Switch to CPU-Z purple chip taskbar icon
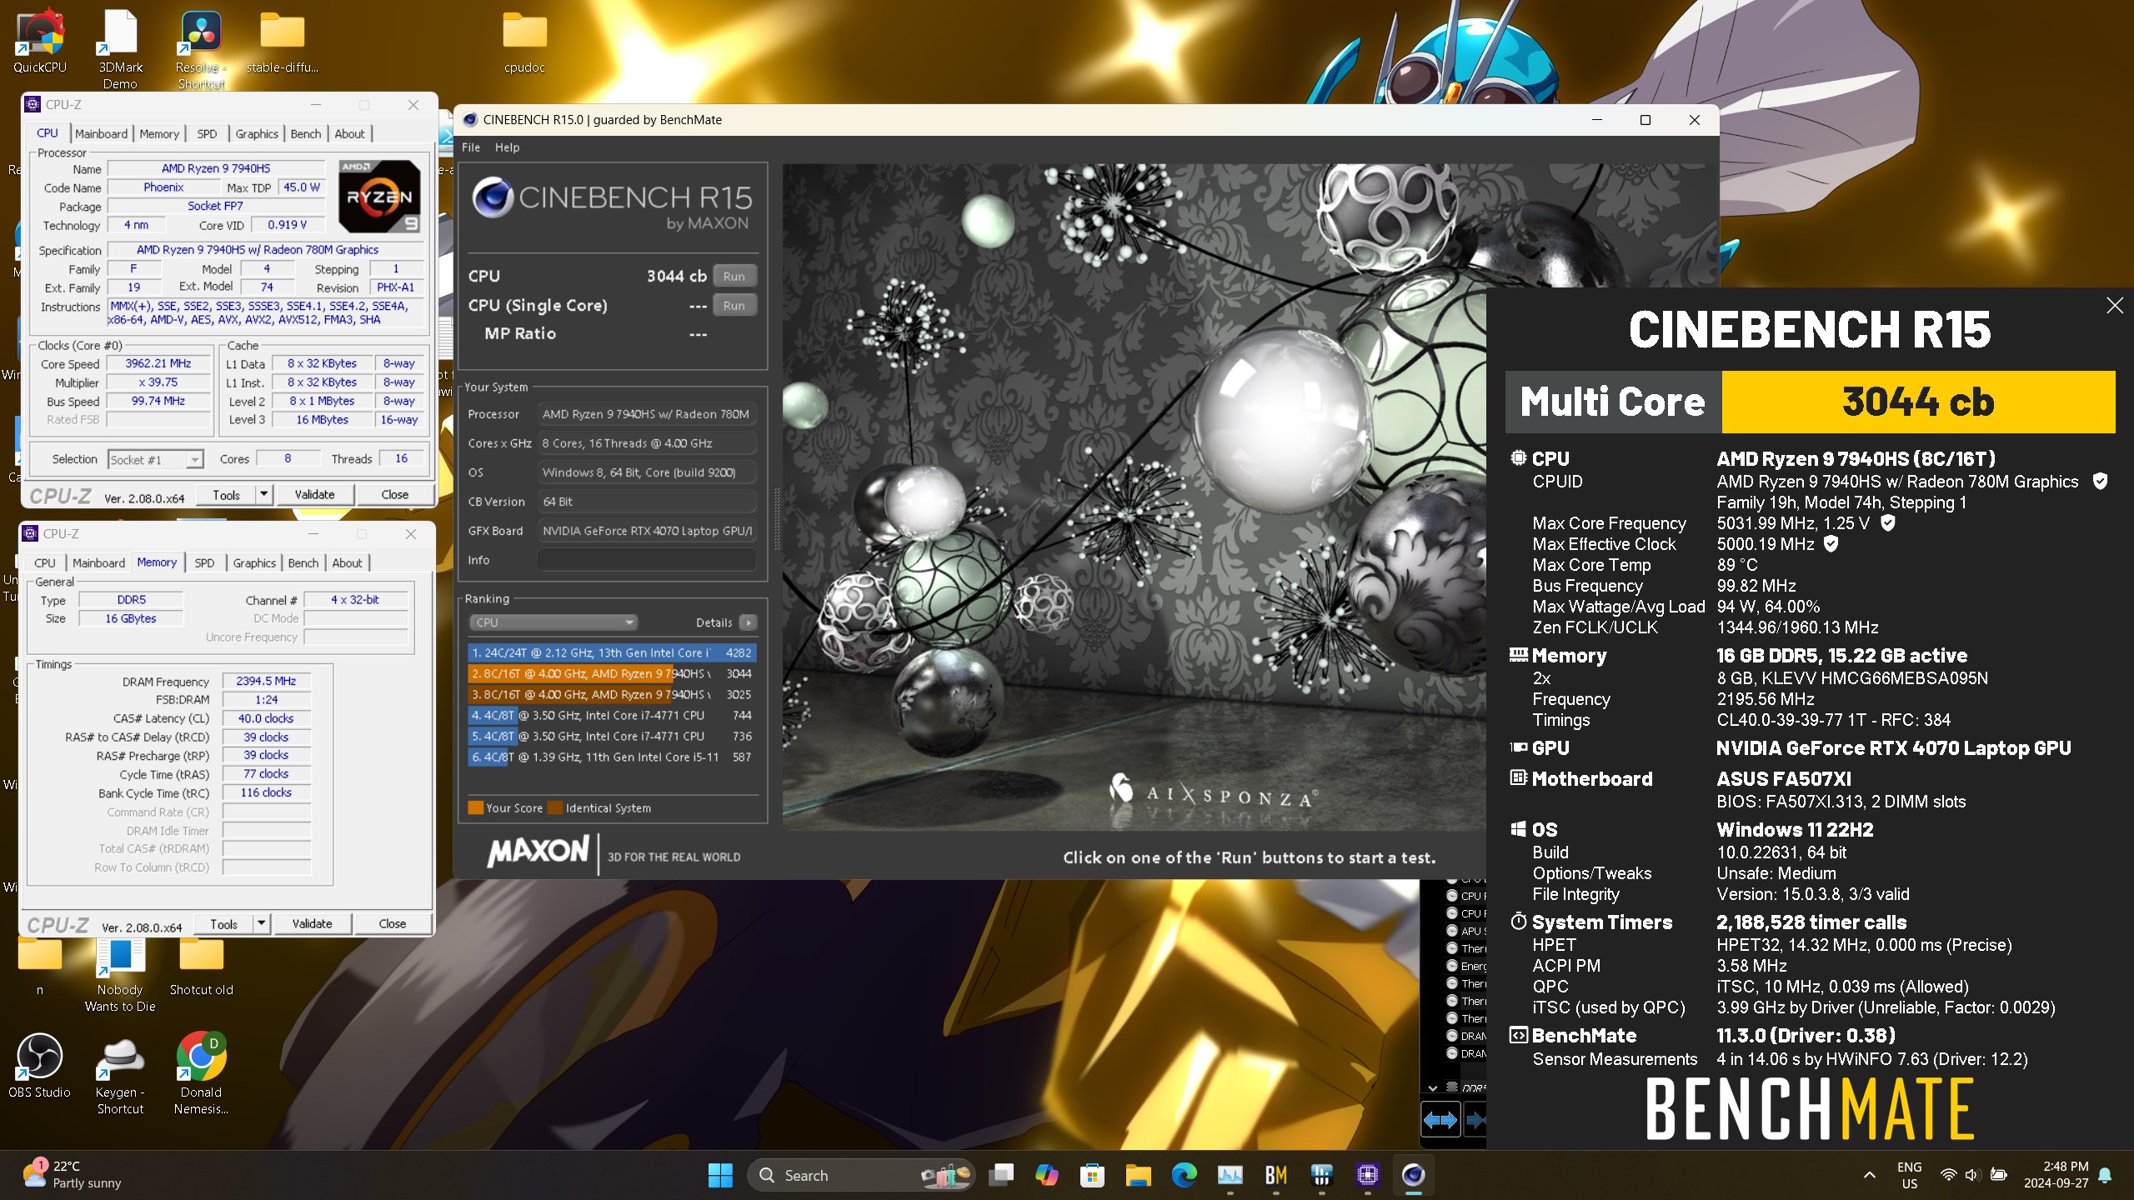Screen dimensions: 2134x1200 pos(1367,1175)
